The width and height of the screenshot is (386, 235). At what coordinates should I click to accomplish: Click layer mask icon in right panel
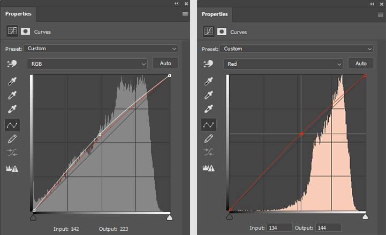[x=222, y=32]
